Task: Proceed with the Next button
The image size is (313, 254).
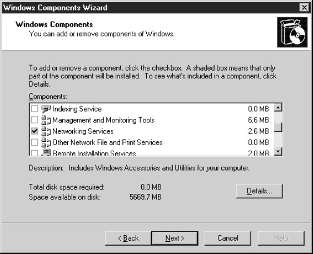Action: tap(175, 238)
